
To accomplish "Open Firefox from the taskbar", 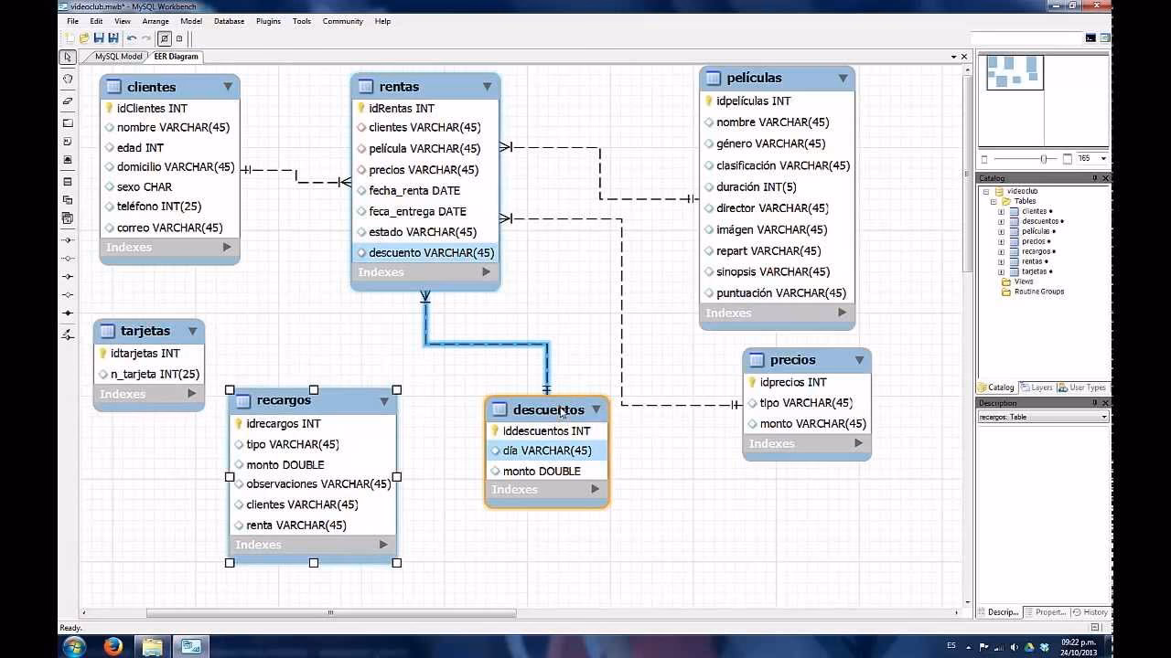I will 113,646.
